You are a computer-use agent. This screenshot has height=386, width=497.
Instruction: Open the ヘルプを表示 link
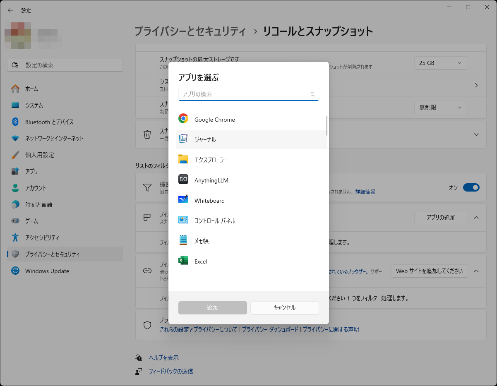[x=164, y=357]
